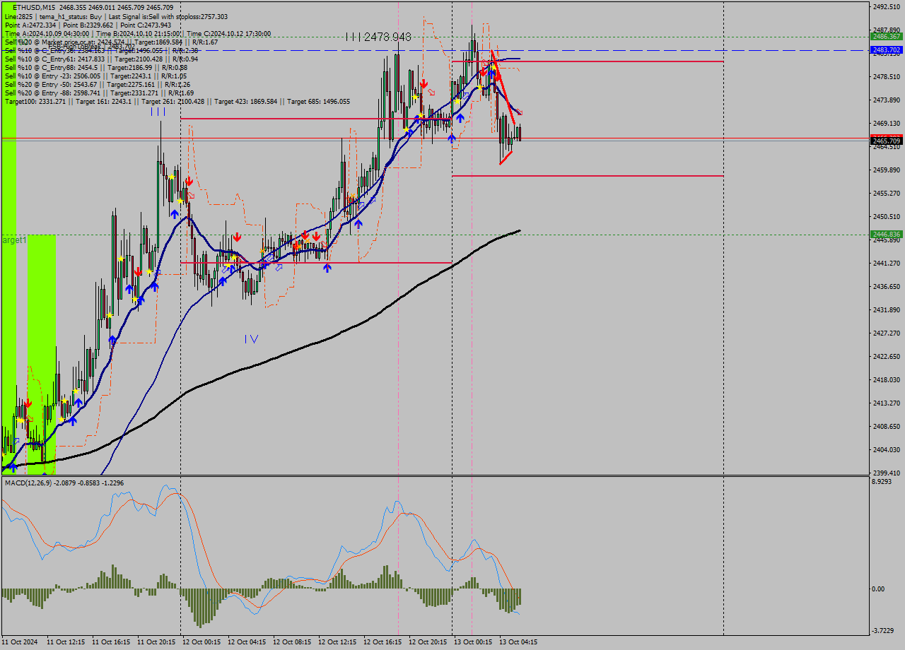Viewport: 905px width, 650px height.
Task: Click the blue 2483.702 price tag
Action: (x=886, y=50)
